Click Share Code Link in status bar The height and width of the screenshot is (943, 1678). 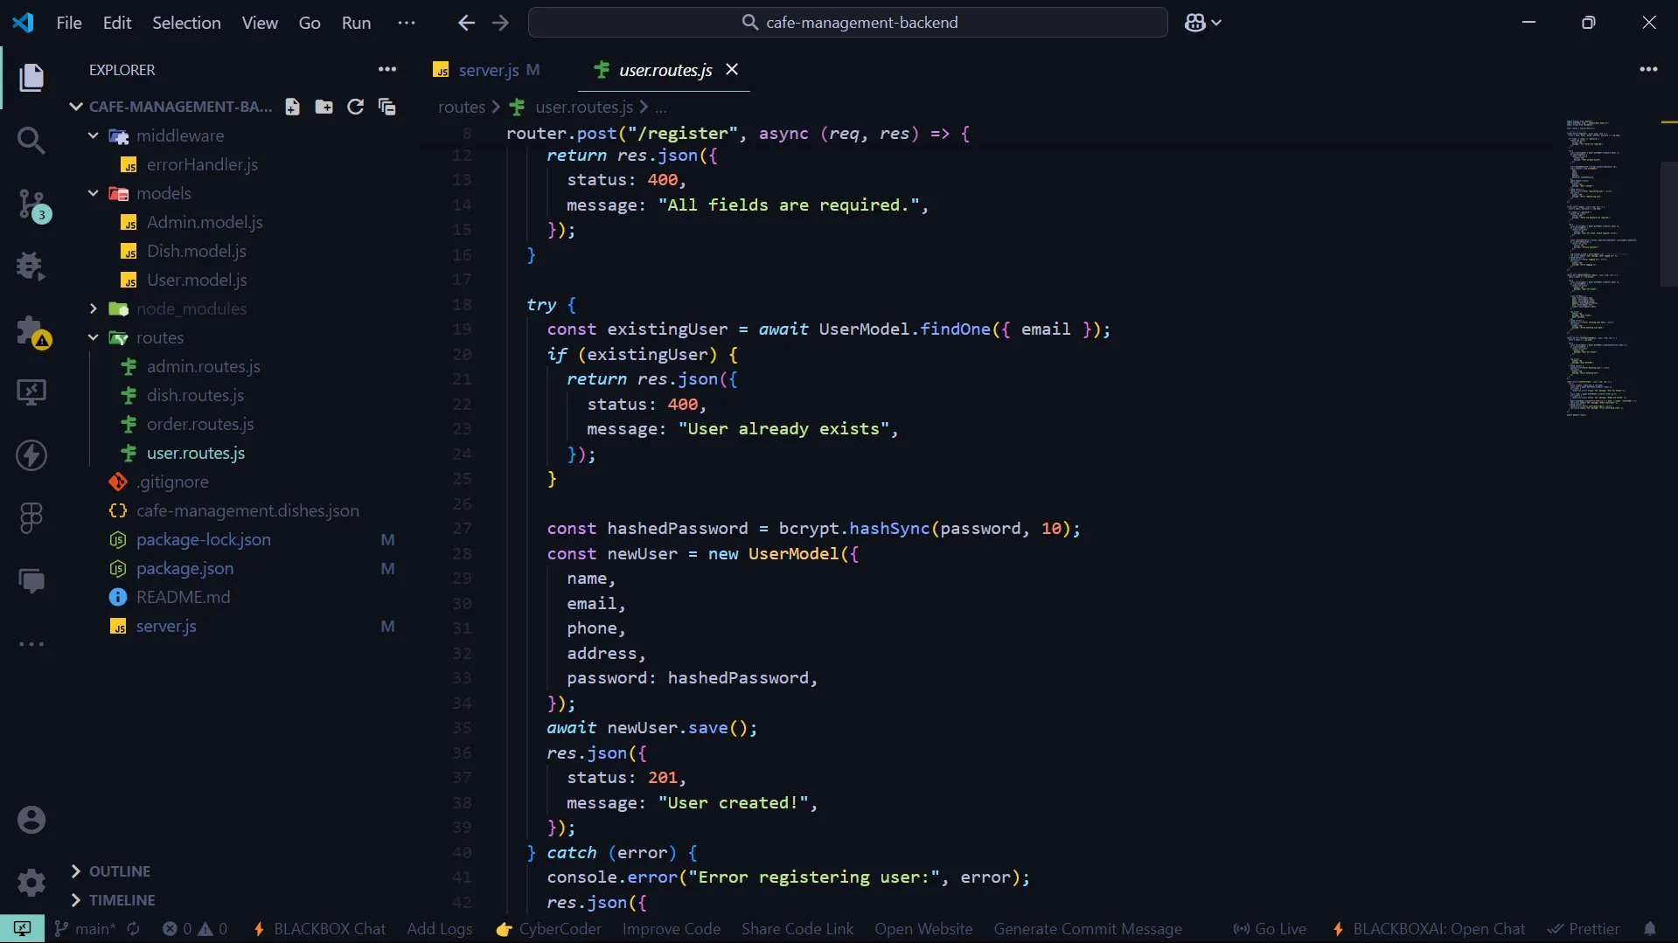pos(797,929)
